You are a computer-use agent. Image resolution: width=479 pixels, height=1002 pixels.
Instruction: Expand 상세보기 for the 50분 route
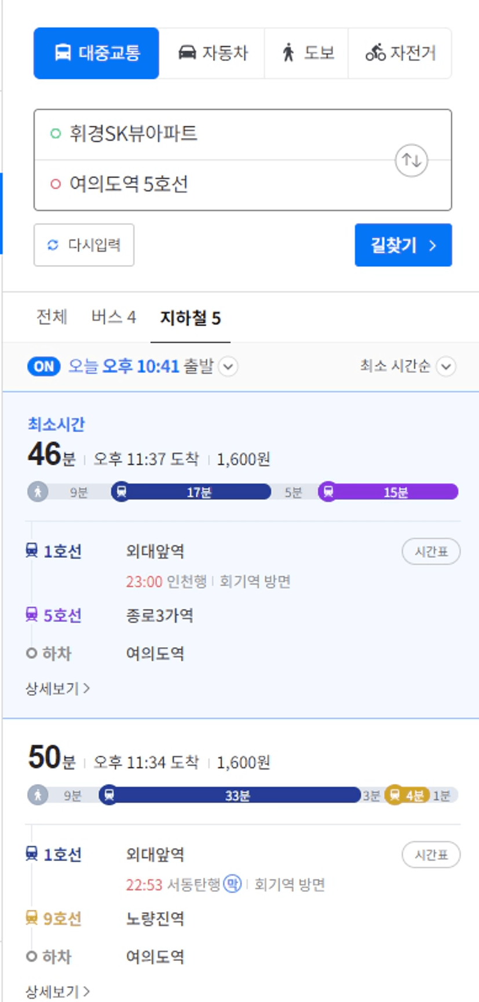[x=57, y=991]
